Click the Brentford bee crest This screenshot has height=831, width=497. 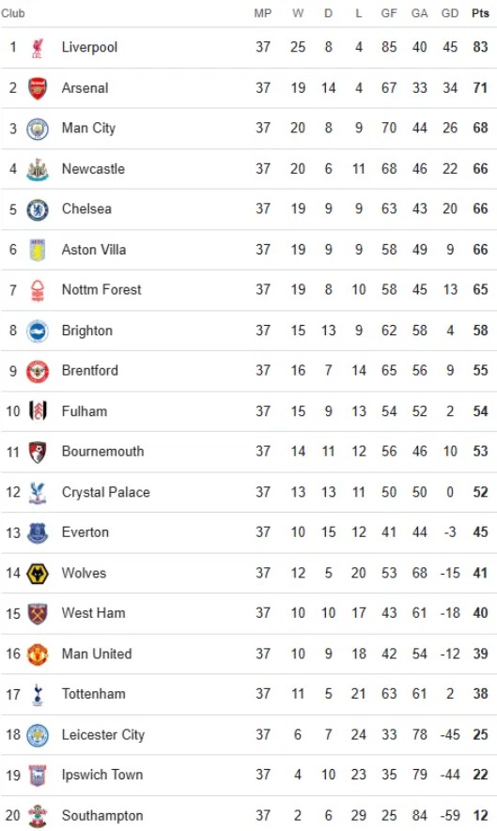[38, 372]
